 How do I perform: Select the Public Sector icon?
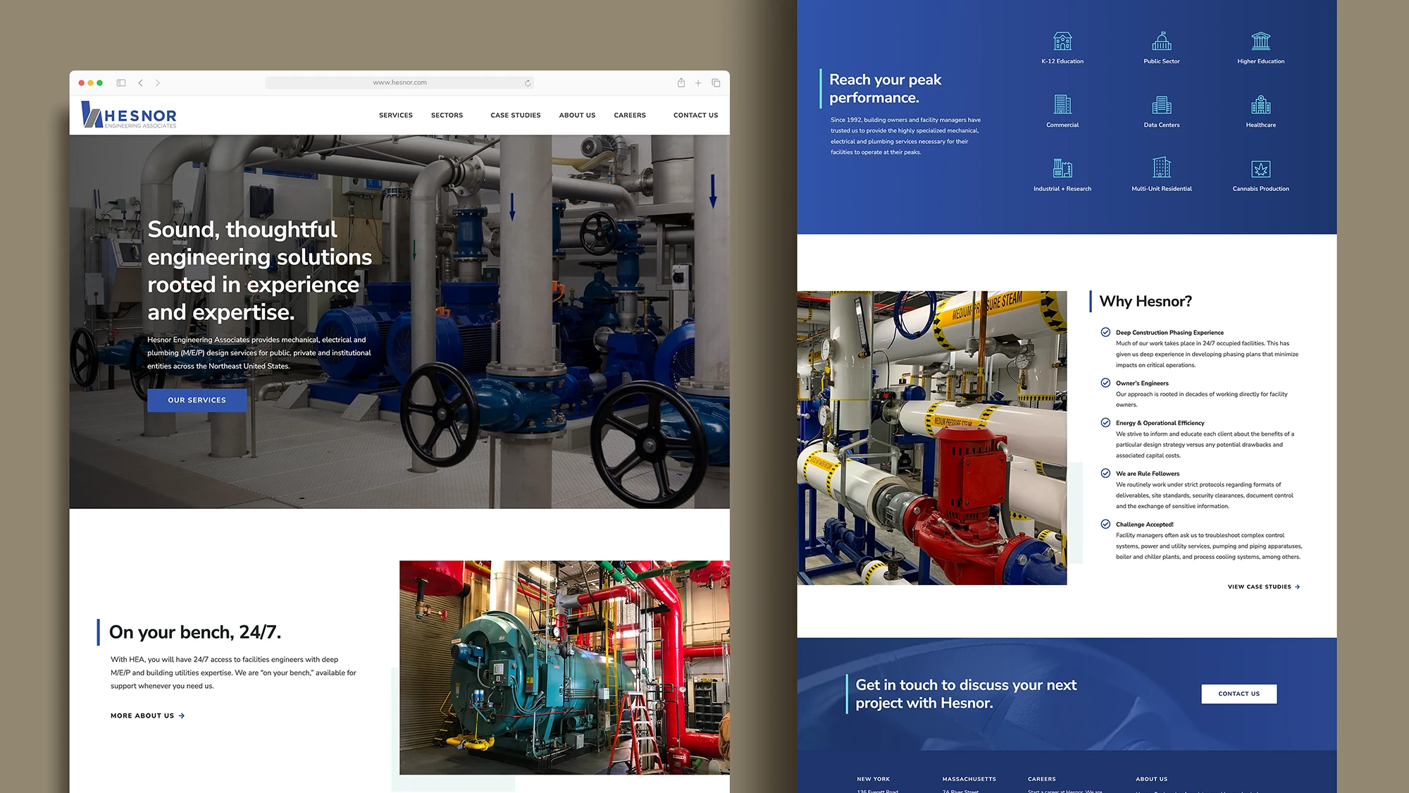pos(1162,41)
